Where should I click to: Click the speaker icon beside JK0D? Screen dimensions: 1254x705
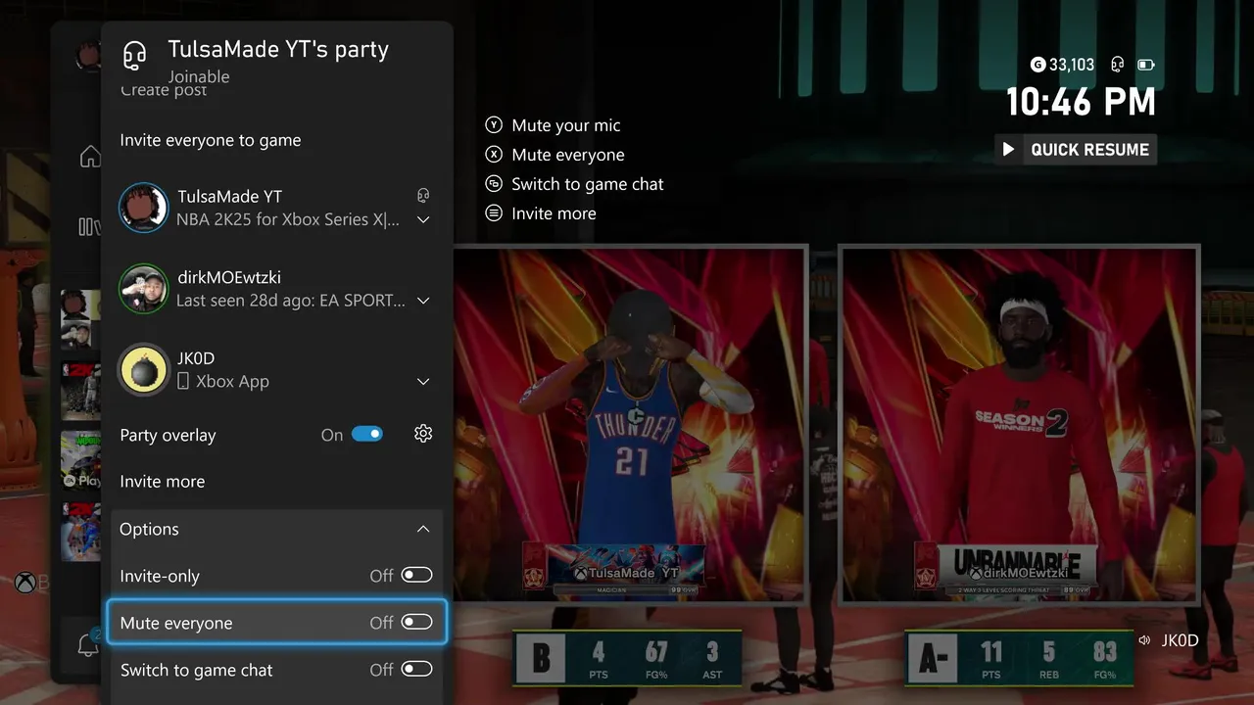coord(1144,640)
